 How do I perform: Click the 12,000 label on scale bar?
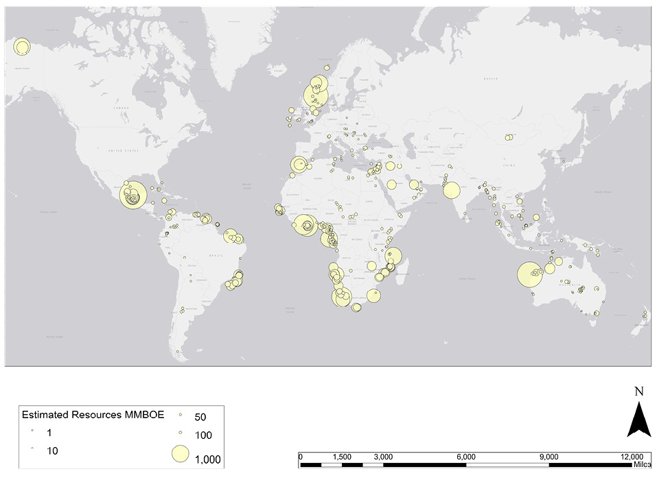point(632,457)
